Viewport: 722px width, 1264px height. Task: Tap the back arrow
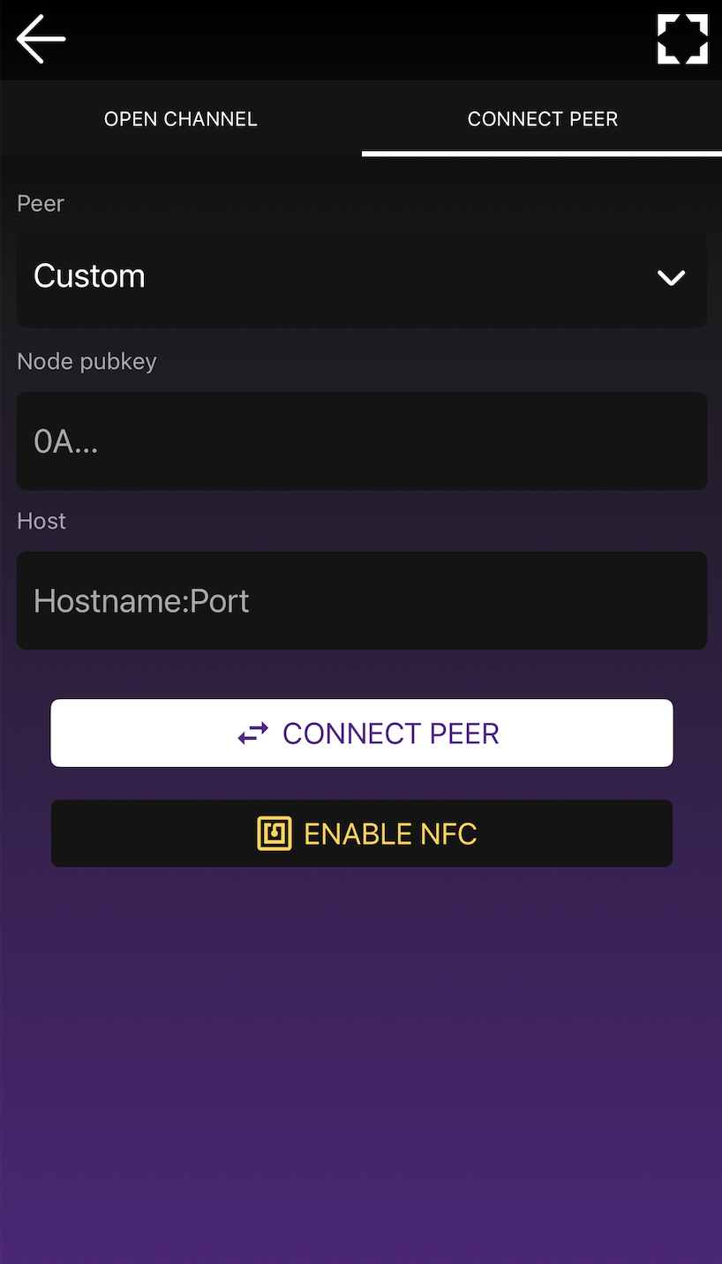[x=41, y=40]
